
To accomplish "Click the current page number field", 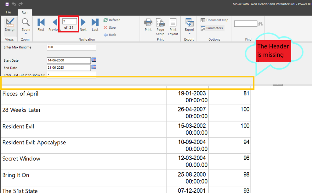I will click(70, 21).
